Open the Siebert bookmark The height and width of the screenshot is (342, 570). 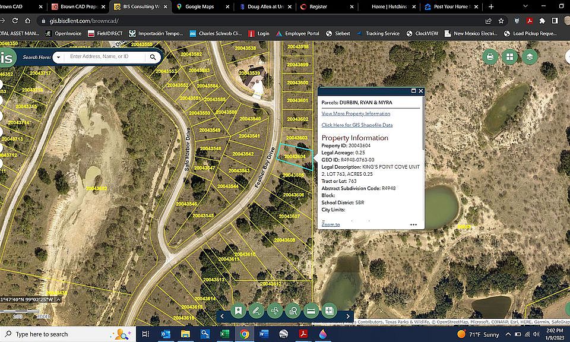[338, 33]
